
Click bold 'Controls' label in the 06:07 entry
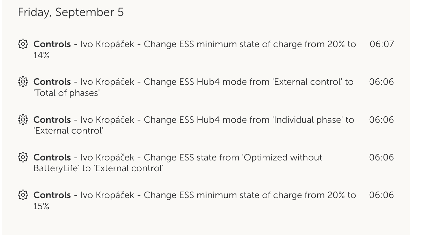pyautogui.click(x=52, y=44)
